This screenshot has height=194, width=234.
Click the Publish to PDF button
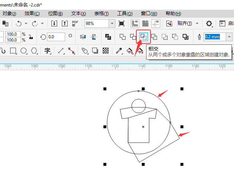coord(75,23)
